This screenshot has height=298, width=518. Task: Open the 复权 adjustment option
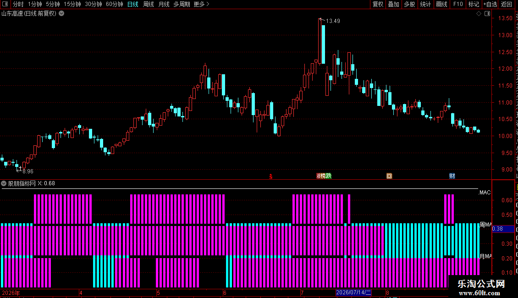point(378,4)
